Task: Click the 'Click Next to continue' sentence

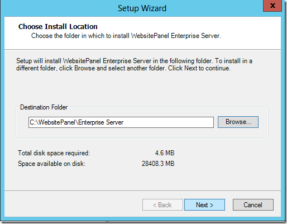Action: click(199, 68)
